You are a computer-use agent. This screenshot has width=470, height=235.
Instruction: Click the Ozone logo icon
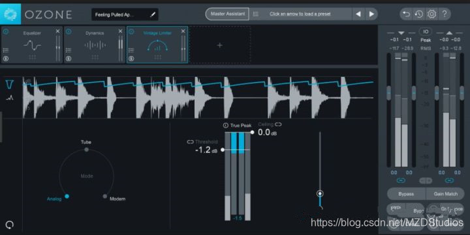point(10,14)
